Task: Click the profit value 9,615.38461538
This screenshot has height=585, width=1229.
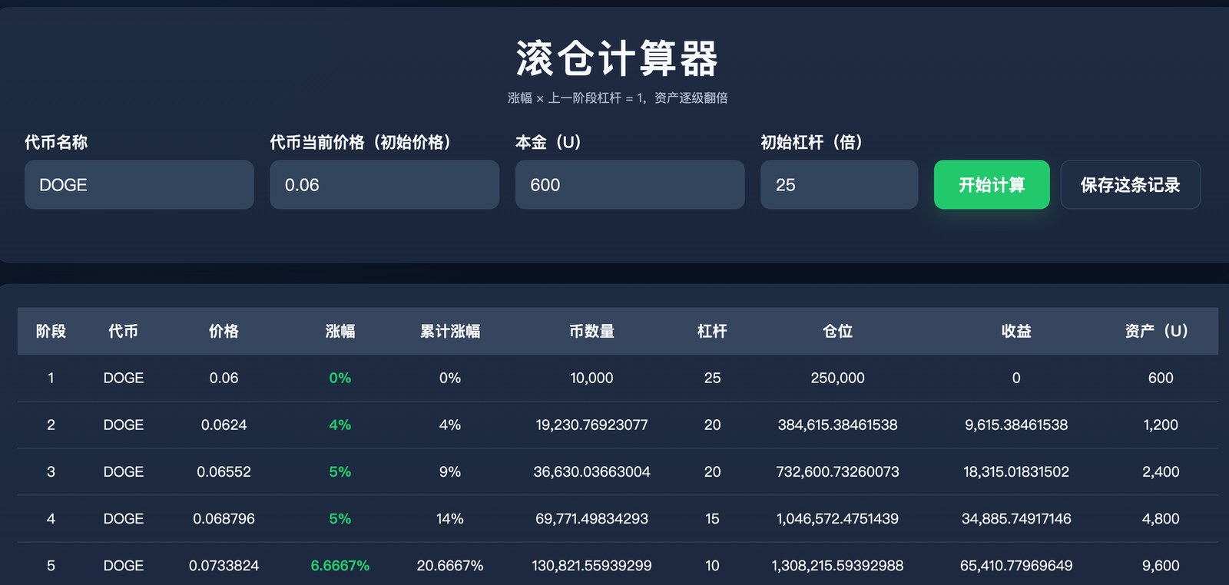Action: click(1016, 425)
